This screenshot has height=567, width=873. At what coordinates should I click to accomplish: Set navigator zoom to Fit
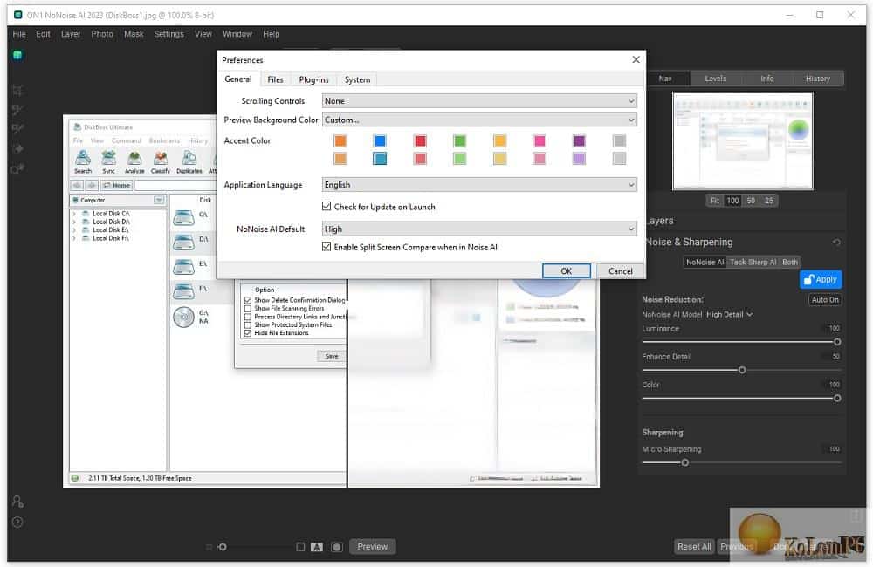click(715, 201)
